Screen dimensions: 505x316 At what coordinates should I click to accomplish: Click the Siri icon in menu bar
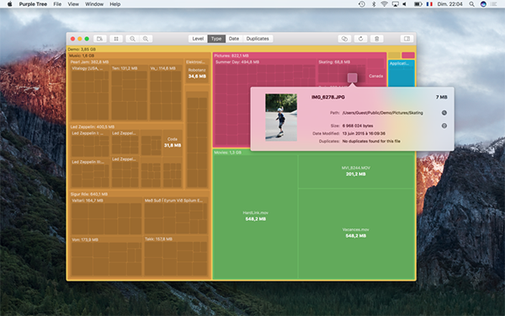coord(483,4)
